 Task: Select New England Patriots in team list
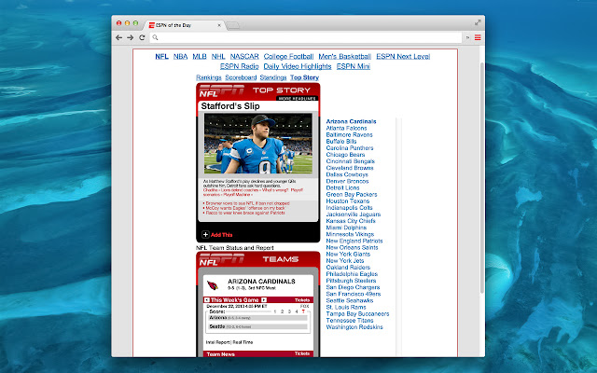tap(354, 241)
